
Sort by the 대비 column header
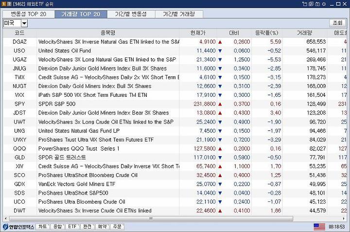click(234, 33)
